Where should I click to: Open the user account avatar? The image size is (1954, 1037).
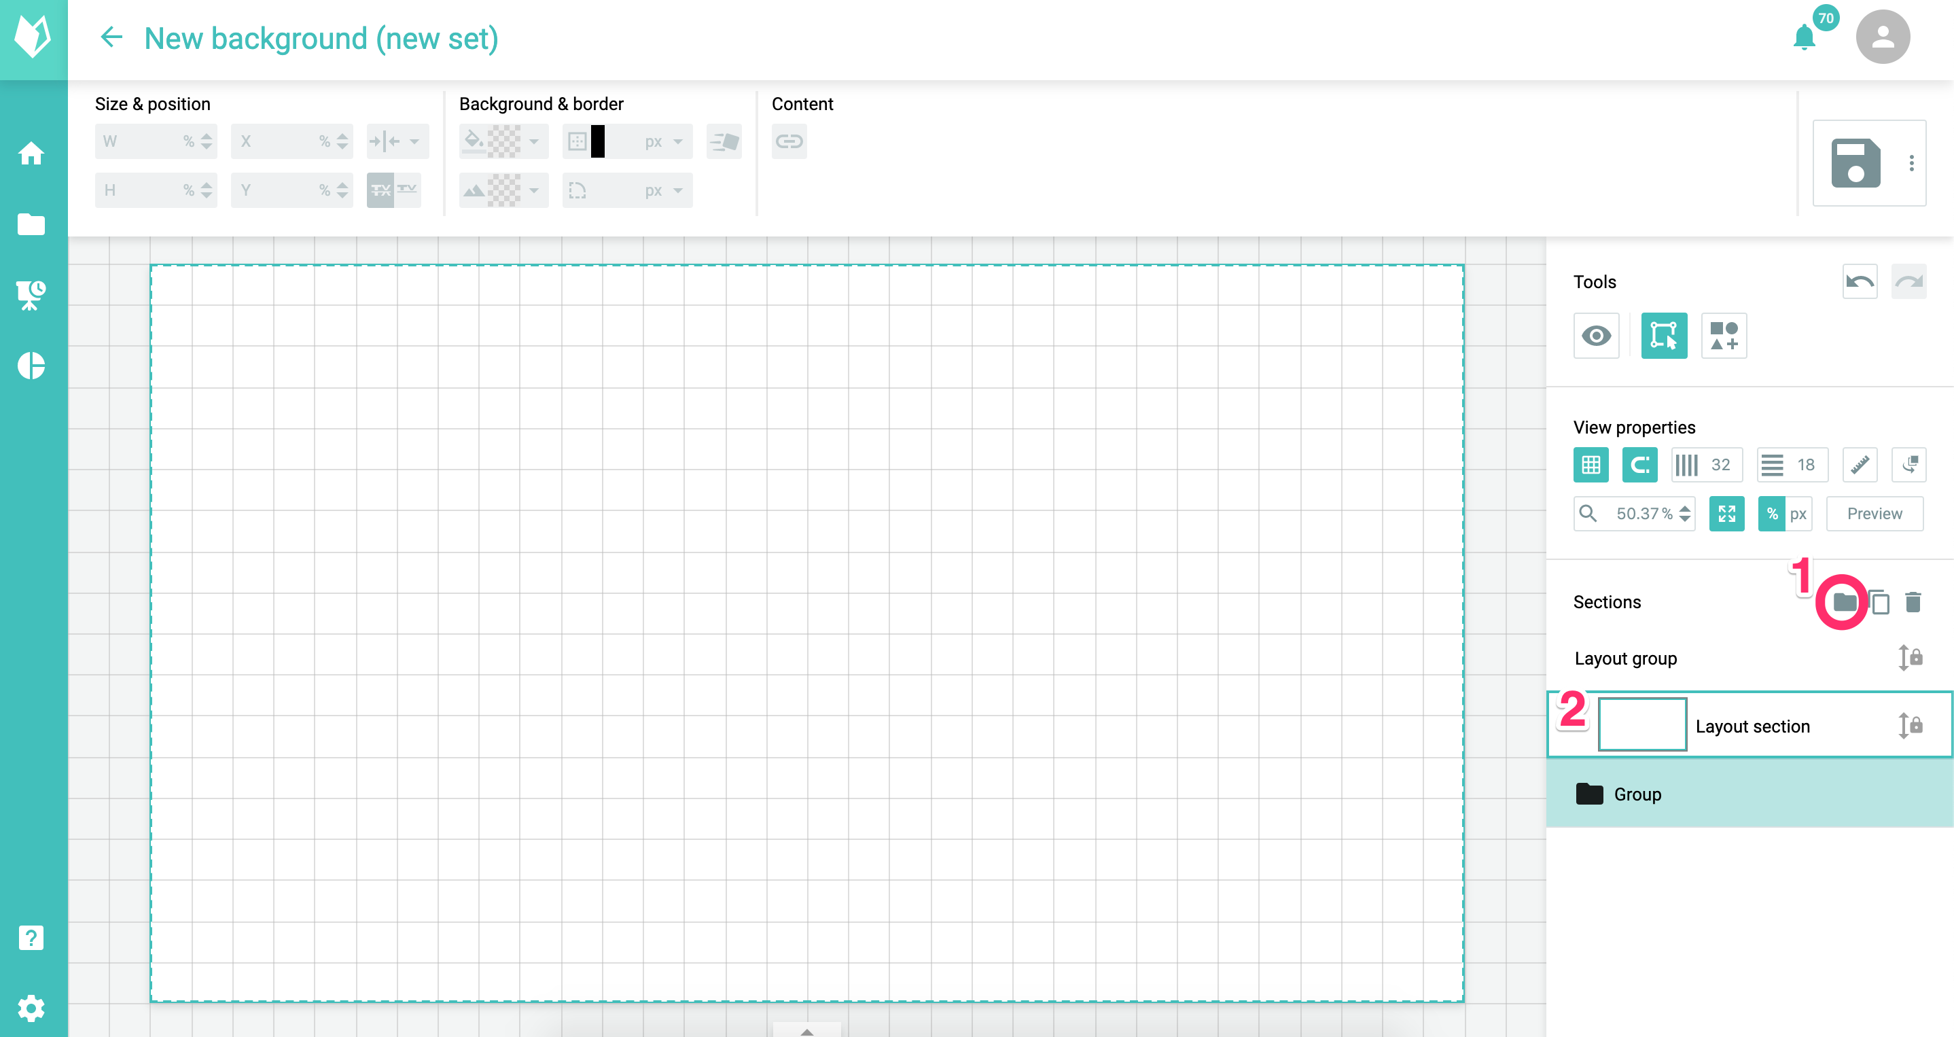pyautogui.click(x=1883, y=37)
